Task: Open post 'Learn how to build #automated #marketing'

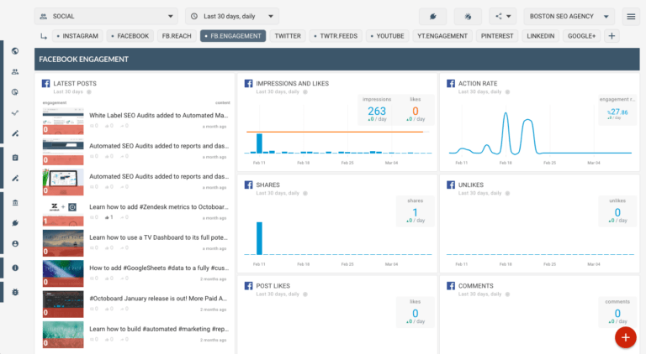Action: click(x=159, y=329)
